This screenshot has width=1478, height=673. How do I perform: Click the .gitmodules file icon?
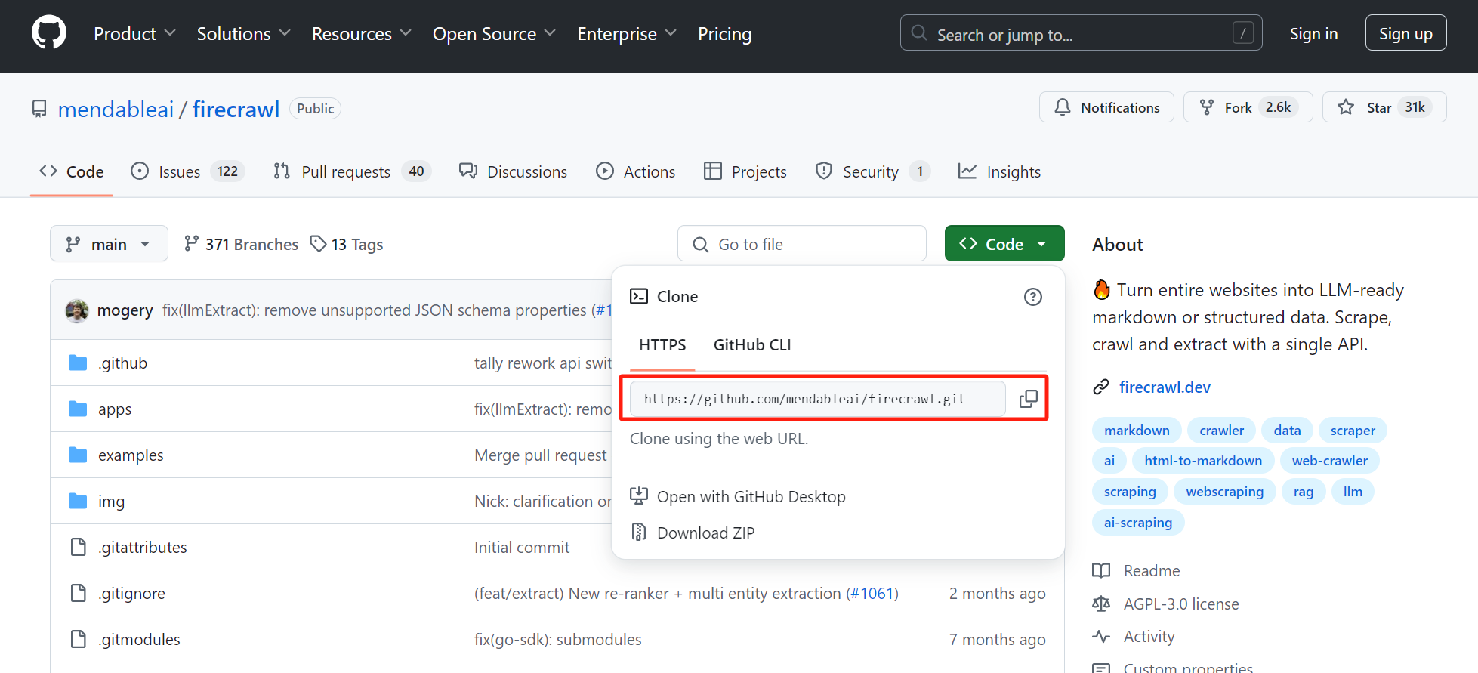click(78, 639)
